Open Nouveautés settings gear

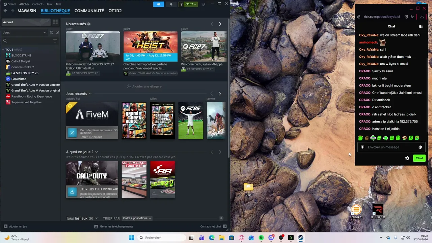point(89,24)
